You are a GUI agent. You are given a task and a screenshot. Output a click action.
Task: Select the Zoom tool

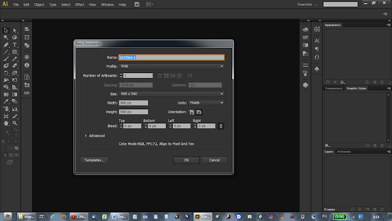15,123
